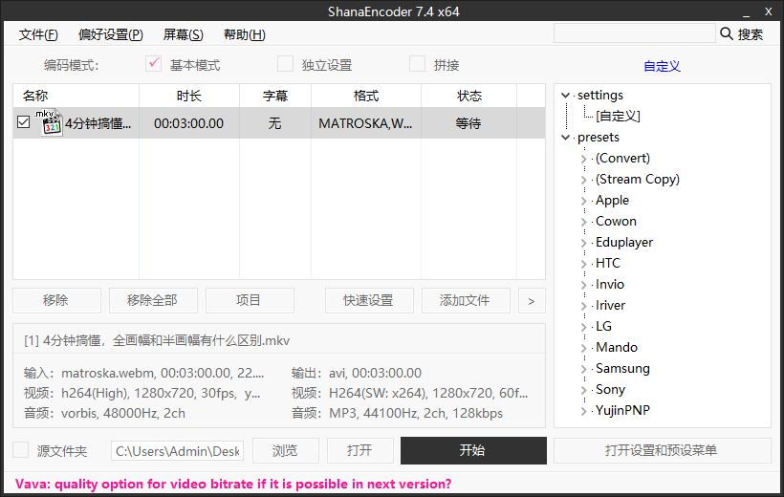Select the Sony tree label
The image size is (784, 497).
coord(610,390)
